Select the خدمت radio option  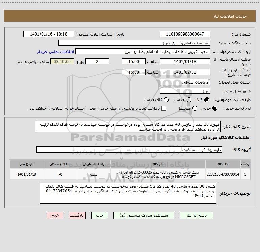[x=189, y=100]
